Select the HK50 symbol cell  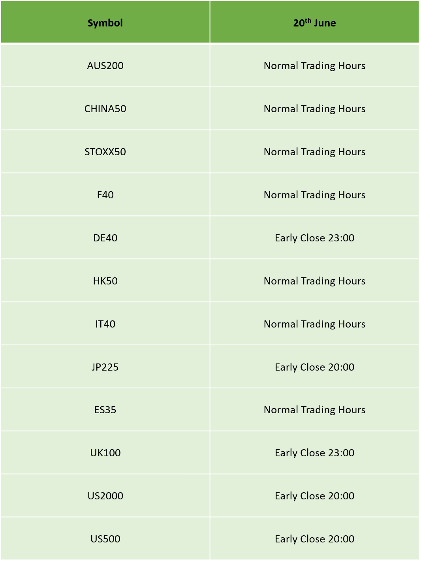tap(105, 281)
